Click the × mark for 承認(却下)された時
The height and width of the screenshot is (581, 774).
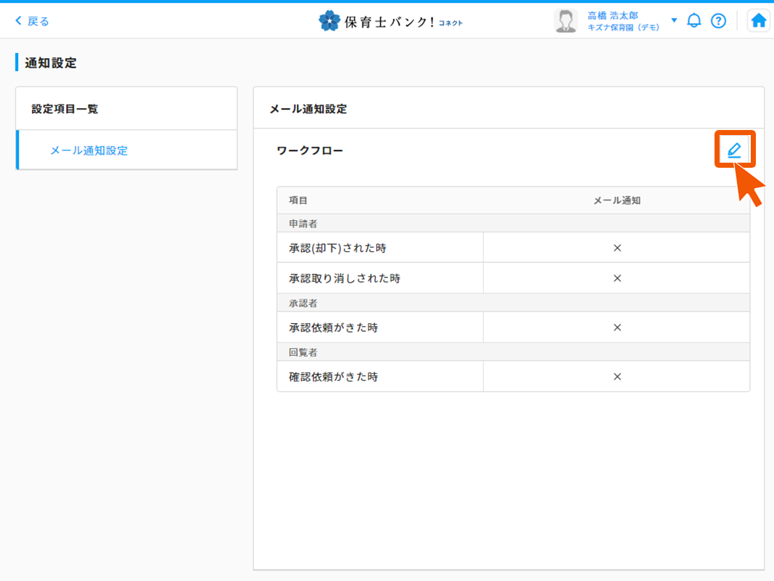click(x=617, y=248)
